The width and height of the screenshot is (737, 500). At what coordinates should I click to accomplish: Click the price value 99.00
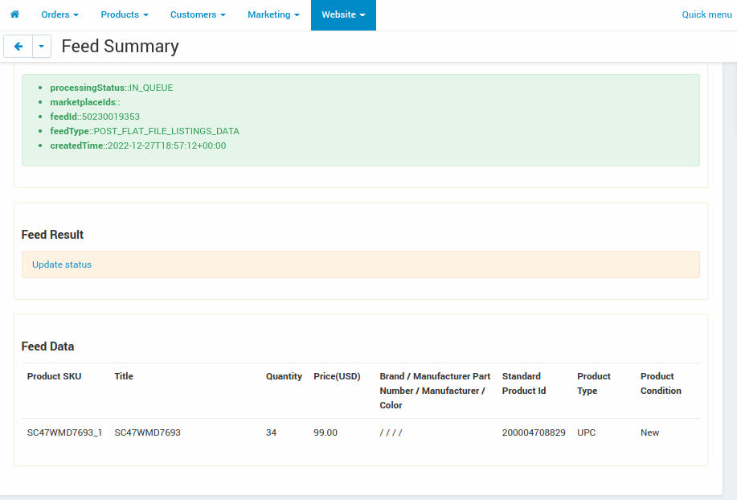325,432
